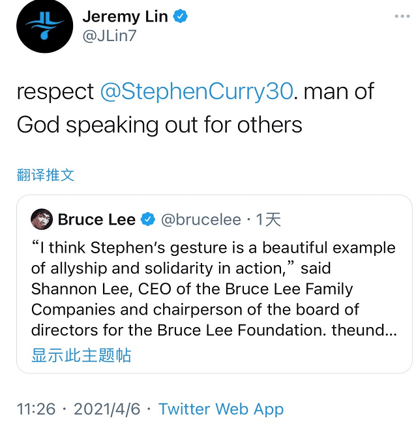Screen dimensions: 416x423
Task: Click the 1天 timestamp on quoted tweet
Action: 268,220
